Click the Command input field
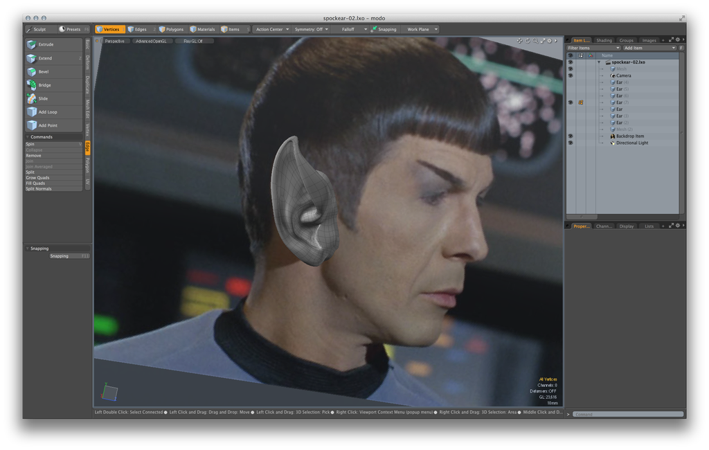The image size is (709, 450). click(x=628, y=414)
